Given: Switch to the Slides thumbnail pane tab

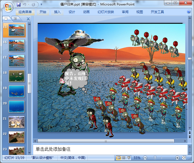Looking at the screenshot, I should pyautogui.click(x=6, y=19).
